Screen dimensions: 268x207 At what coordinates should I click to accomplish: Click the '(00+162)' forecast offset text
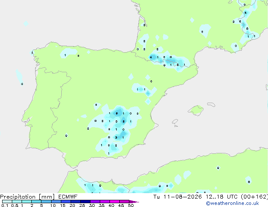click(x=254, y=197)
